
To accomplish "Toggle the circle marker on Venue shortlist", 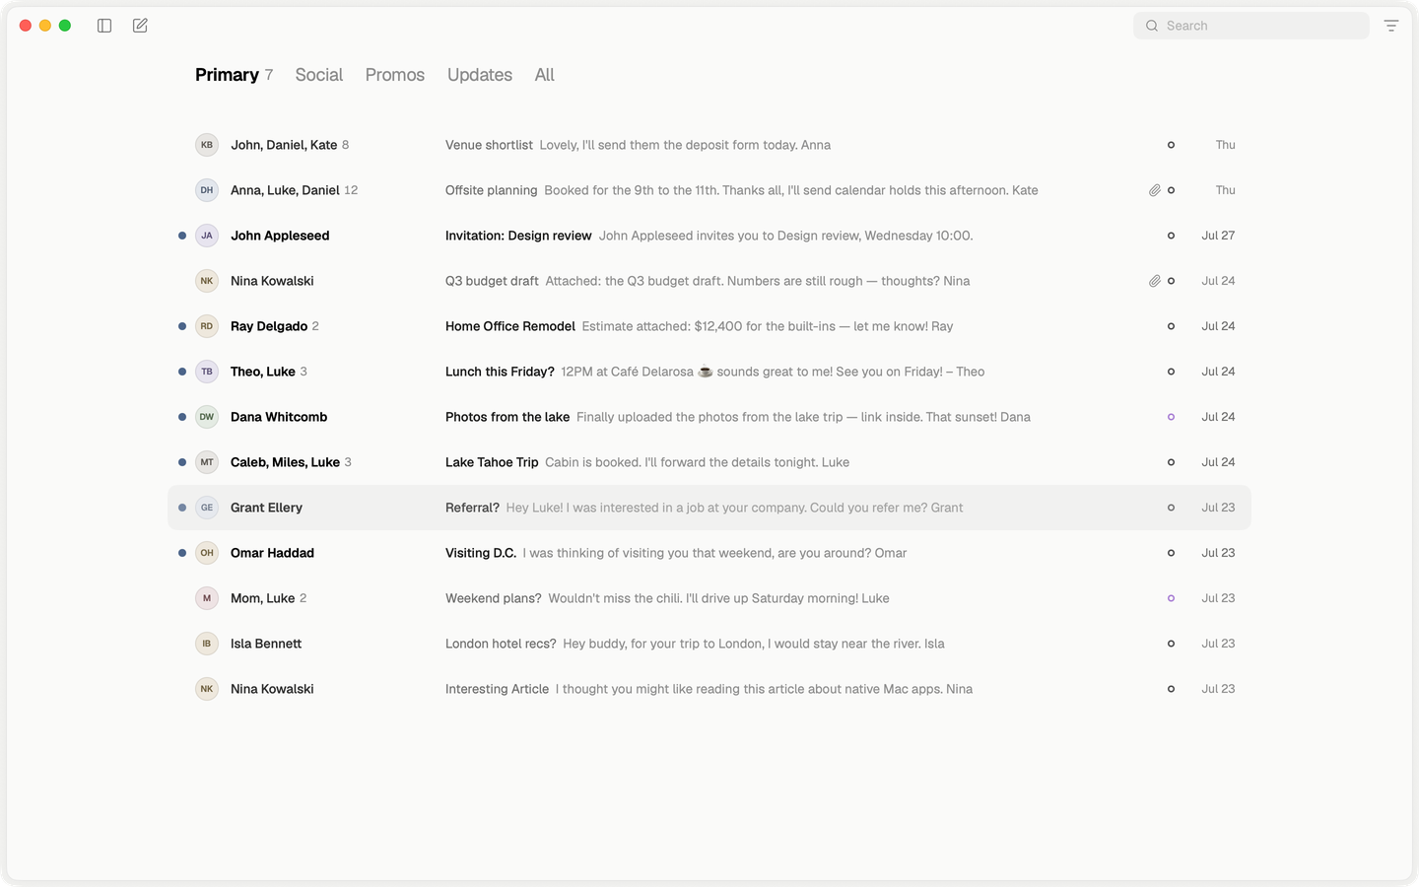I will [x=1171, y=145].
